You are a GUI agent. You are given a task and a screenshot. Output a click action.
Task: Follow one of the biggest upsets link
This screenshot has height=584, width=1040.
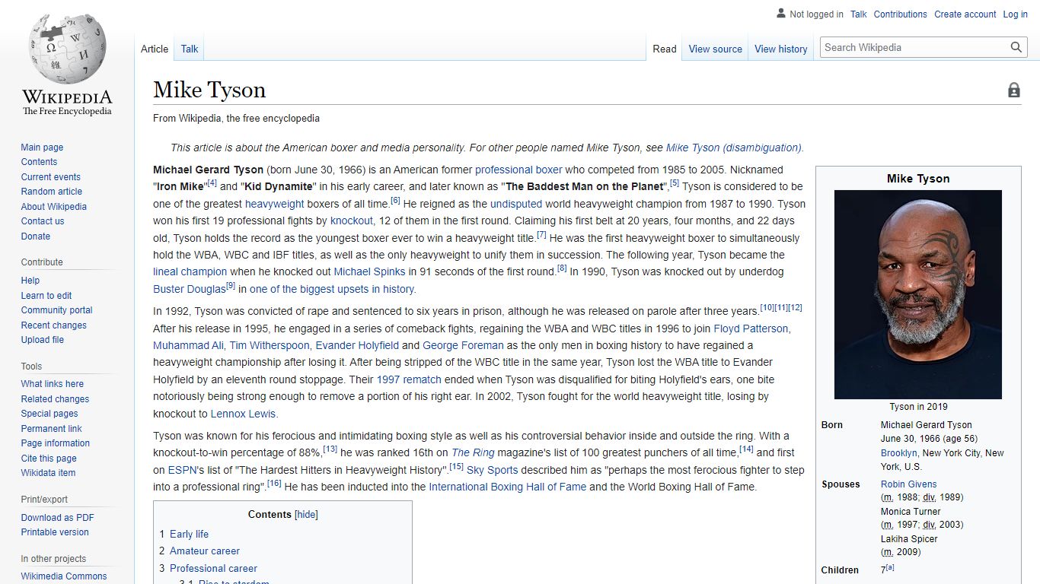click(333, 289)
